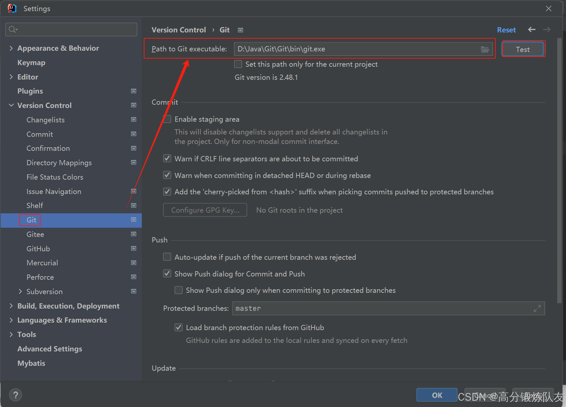The image size is (566, 407).
Task: Open help with the question mark icon
Action: tap(16, 395)
